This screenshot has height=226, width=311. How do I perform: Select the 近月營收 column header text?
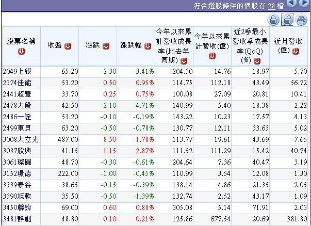[288, 41]
